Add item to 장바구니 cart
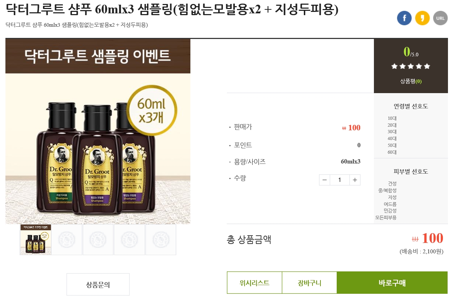Viewport: 457px width, 301px height. tap(309, 283)
